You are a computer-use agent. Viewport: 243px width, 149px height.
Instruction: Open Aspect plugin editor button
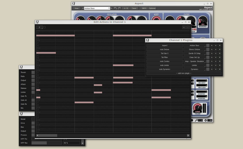click(x=164, y=45)
